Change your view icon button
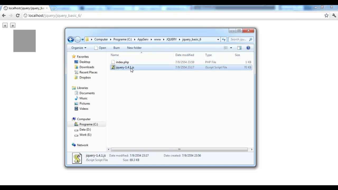The image size is (338, 190). 226,48
